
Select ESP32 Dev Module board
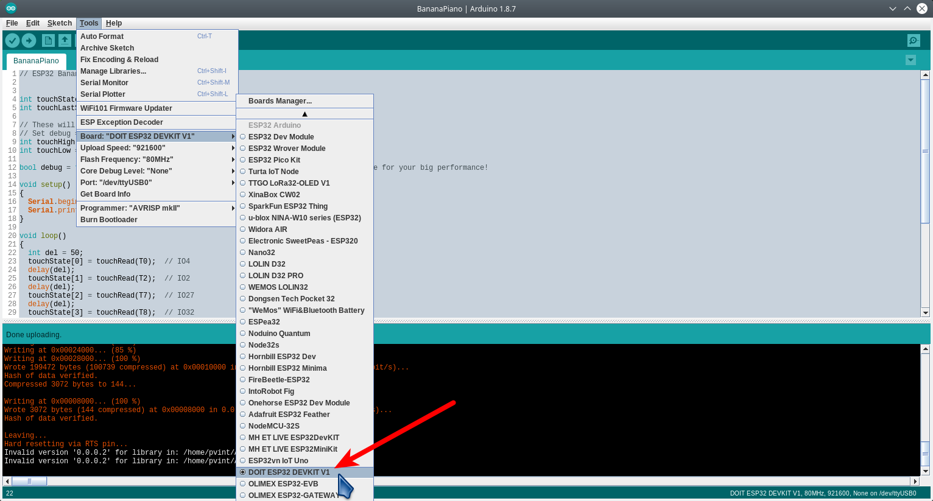[305, 137]
